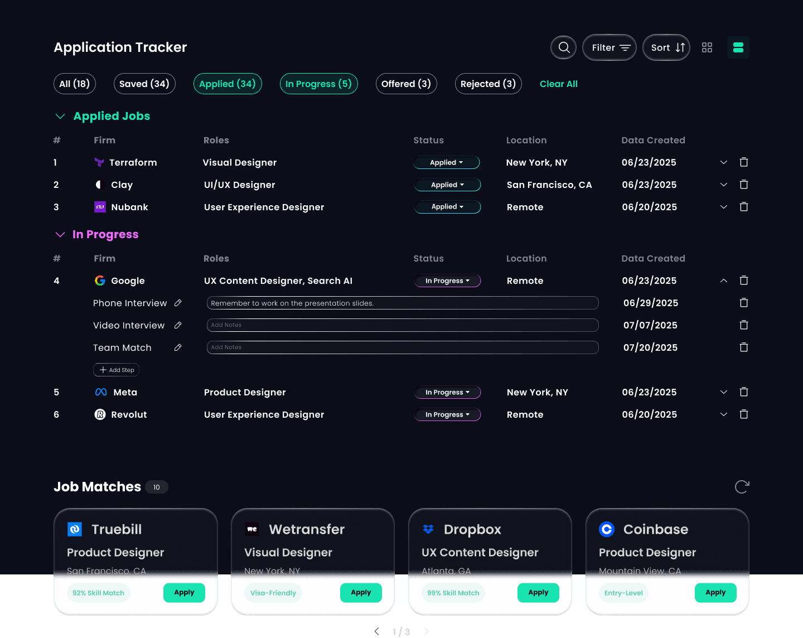Click the Terraform company logo

(x=99, y=162)
